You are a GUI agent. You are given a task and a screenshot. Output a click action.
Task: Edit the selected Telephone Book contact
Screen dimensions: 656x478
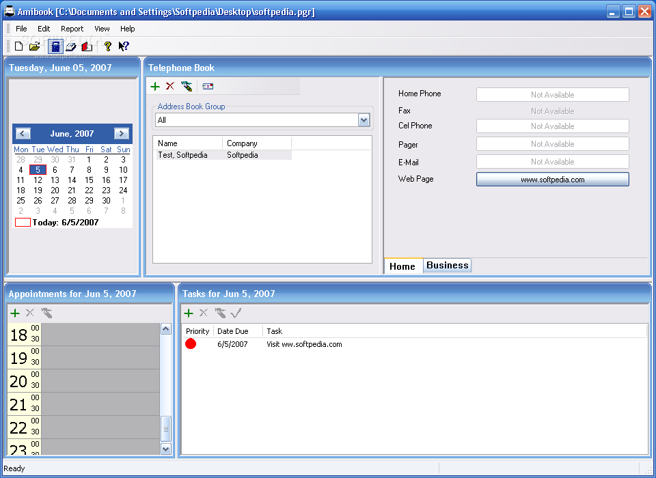pos(187,86)
